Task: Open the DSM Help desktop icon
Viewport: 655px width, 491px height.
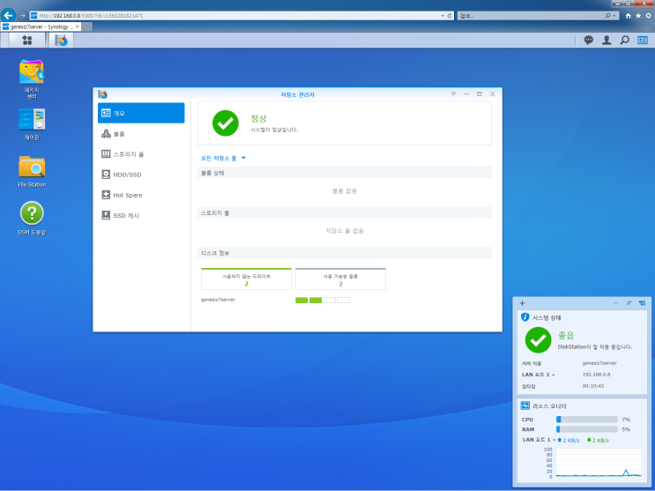Action: (x=32, y=219)
